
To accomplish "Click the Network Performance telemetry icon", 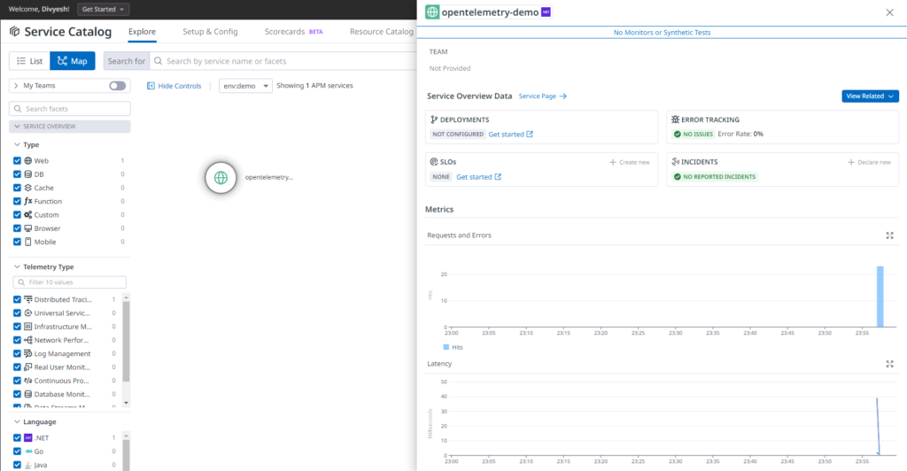I will (27, 340).
